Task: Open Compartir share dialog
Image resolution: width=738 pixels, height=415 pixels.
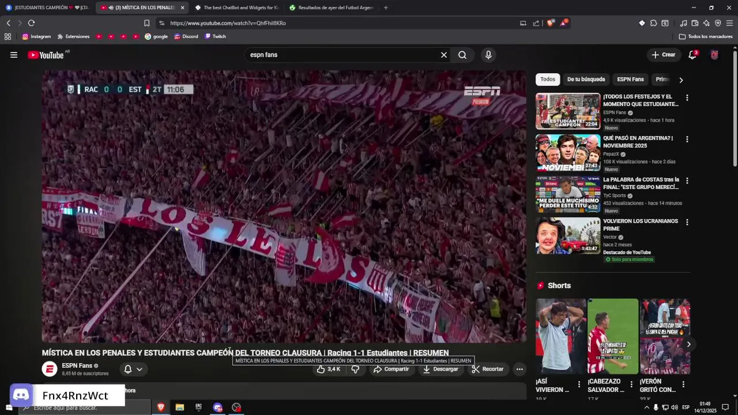Action: click(391, 369)
